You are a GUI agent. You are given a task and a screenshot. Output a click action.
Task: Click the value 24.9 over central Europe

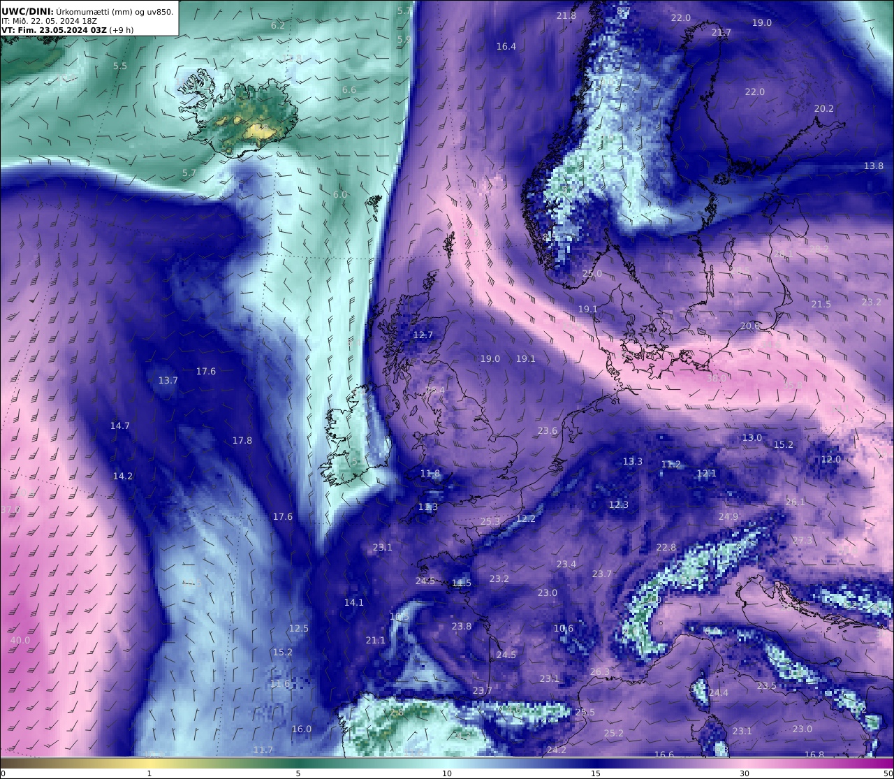click(728, 516)
